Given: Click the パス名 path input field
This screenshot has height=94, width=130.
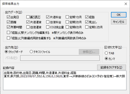Looking at the screenshot, I should 60,58.
